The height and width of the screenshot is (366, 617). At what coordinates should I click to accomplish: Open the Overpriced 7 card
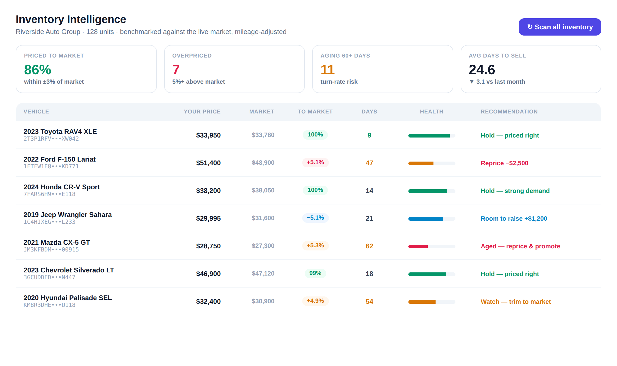235,69
